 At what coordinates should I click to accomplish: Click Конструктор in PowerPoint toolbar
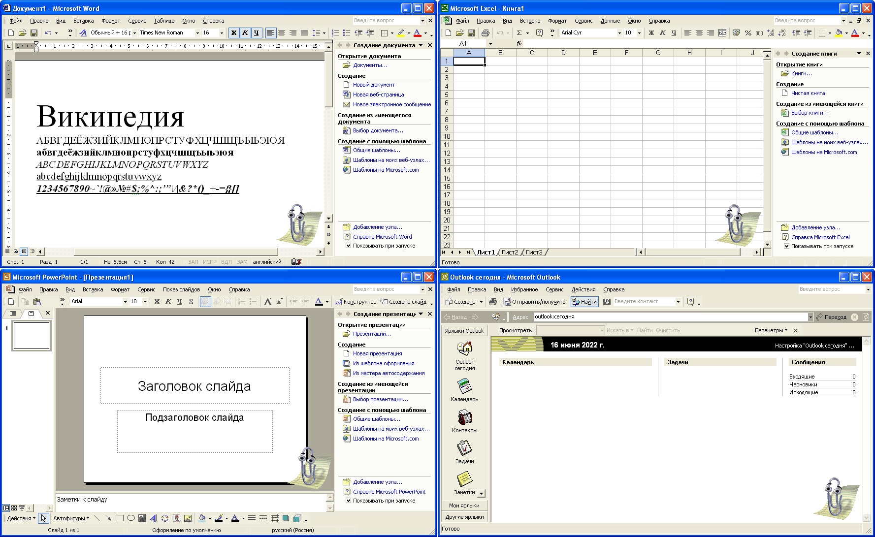point(356,301)
